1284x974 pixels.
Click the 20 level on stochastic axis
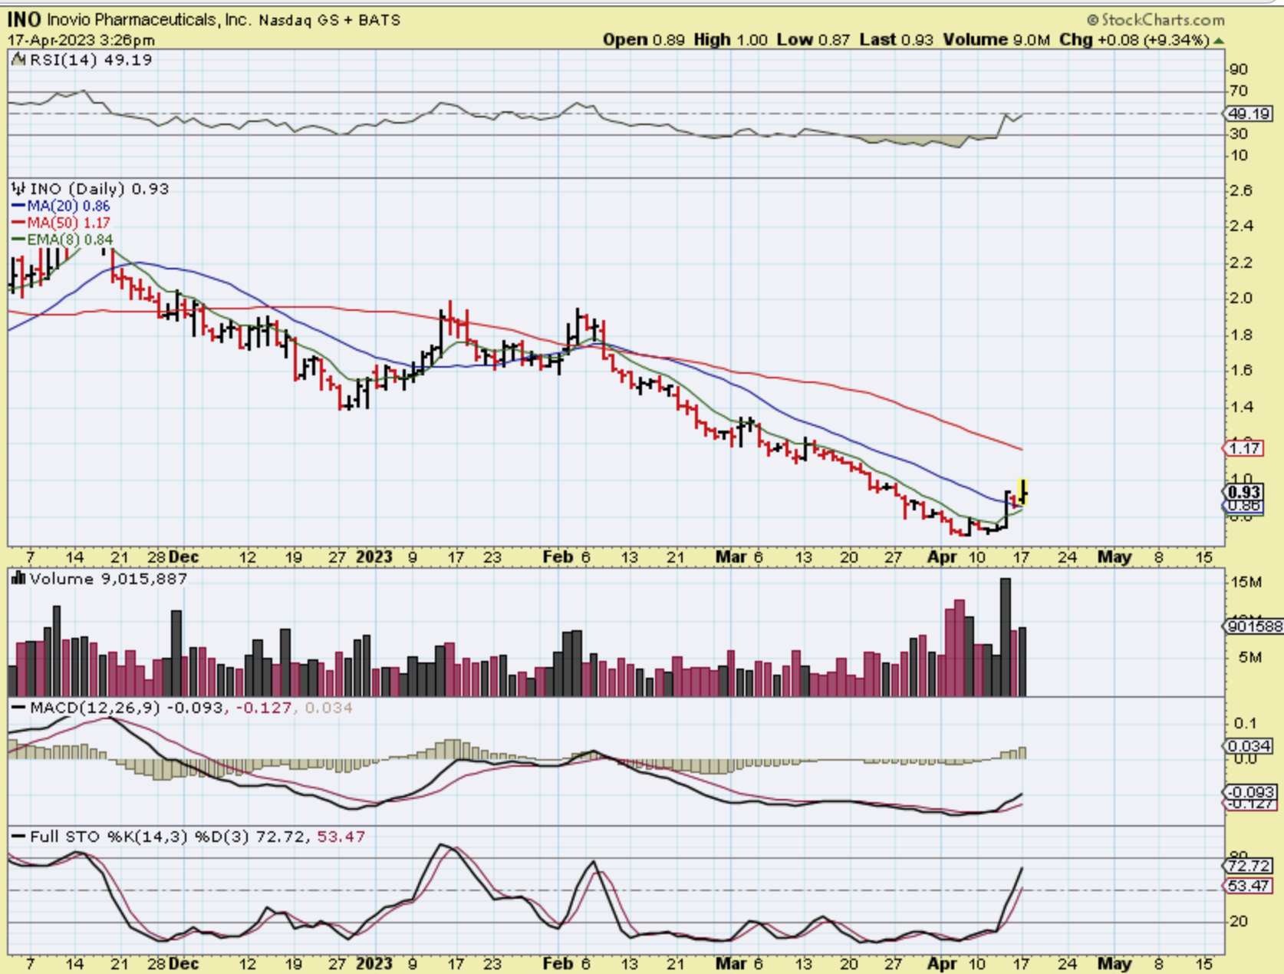pos(1239,921)
